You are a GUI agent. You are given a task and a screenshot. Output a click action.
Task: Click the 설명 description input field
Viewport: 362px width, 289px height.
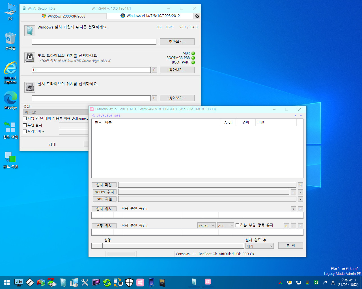coord(173,246)
